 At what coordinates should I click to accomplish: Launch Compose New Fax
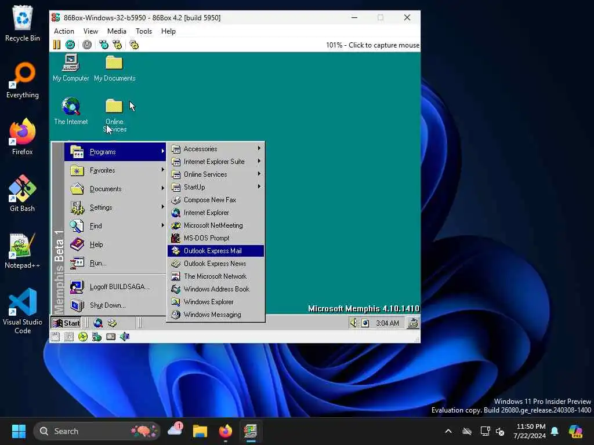216,200
